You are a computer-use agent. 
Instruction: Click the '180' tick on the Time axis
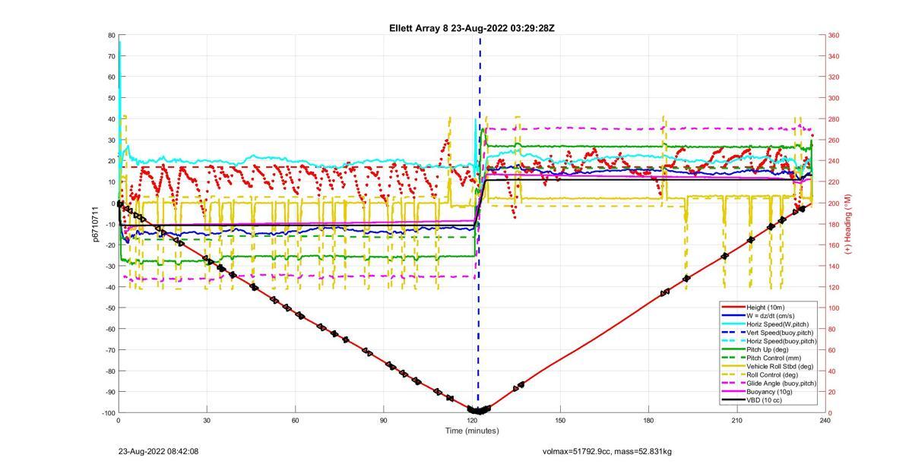pos(648,420)
